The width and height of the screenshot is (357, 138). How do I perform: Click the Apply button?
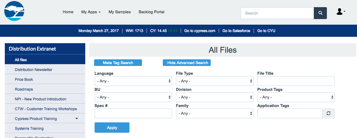(112, 127)
